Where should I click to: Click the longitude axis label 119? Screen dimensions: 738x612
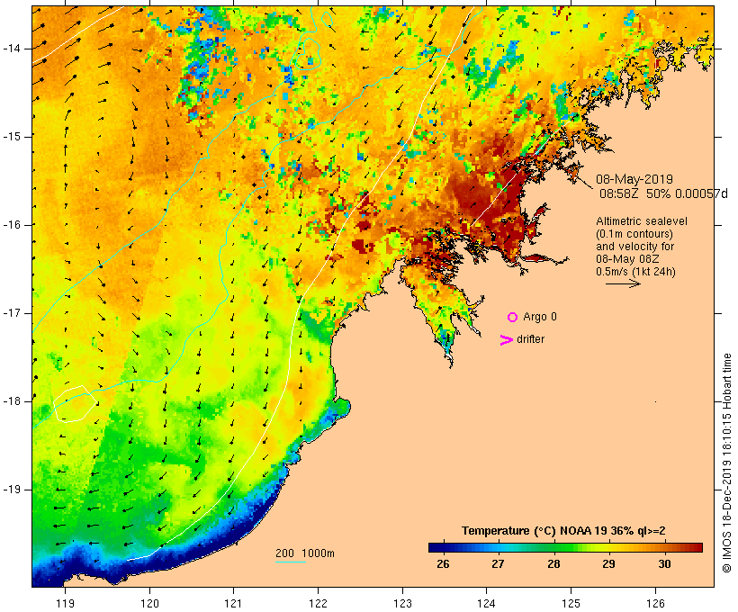[x=65, y=603]
